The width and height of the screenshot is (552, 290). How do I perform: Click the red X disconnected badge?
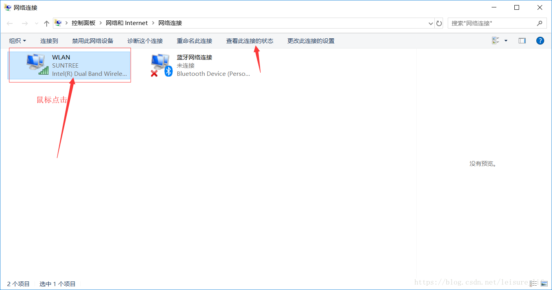[x=154, y=73]
